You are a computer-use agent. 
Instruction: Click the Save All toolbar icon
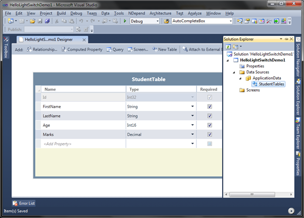[47, 21]
